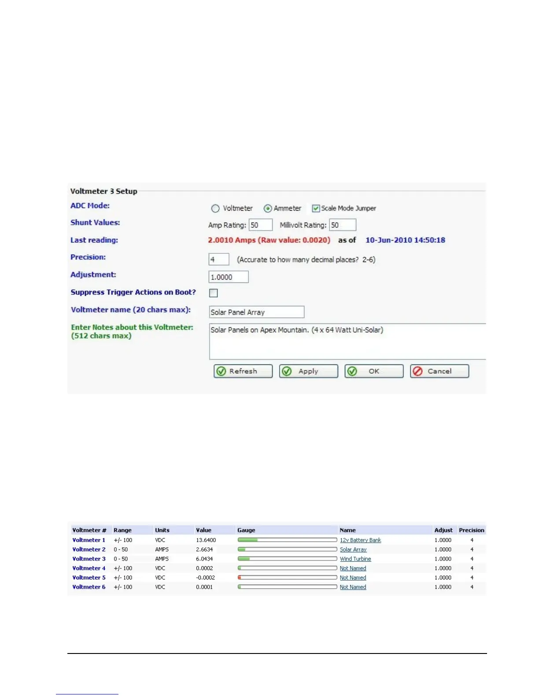
Task: Click the Voltmeter 3 Setup heading
Action: coord(104,191)
